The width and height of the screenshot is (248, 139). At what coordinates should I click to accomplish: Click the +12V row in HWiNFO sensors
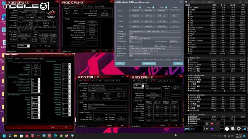click(x=216, y=25)
